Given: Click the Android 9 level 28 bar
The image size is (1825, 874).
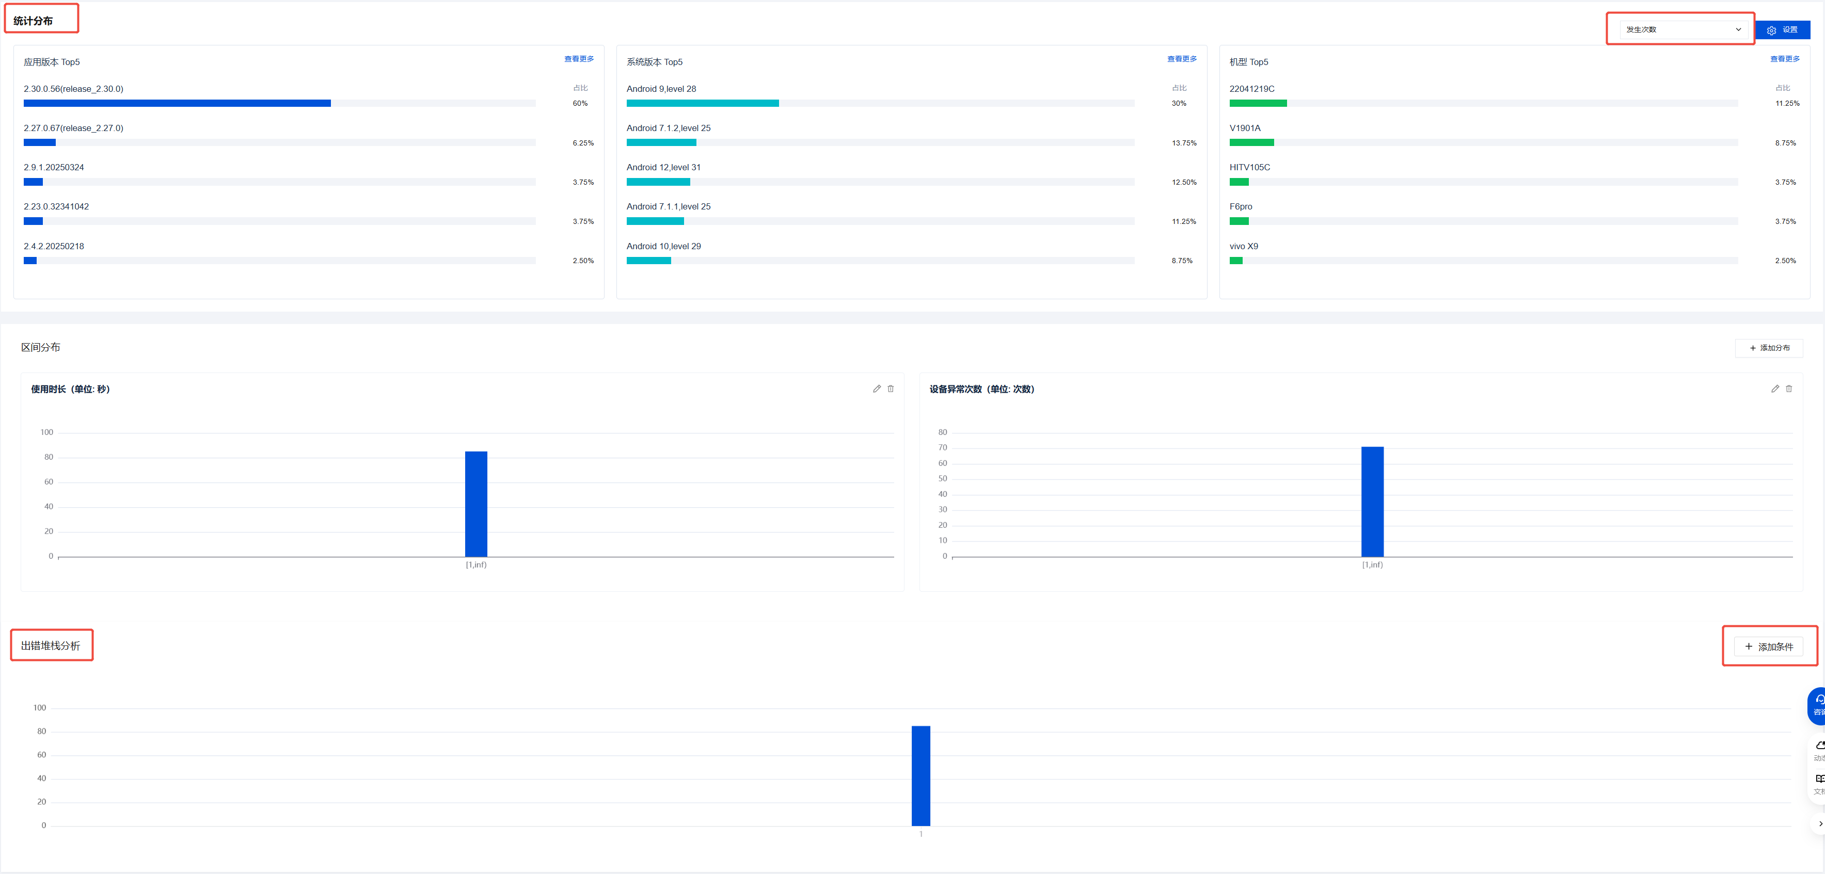Looking at the screenshot, I should tap(702, 103).
